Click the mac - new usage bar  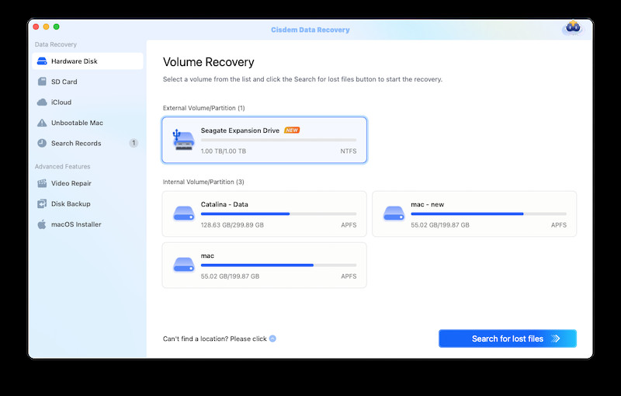pos(488,214)
